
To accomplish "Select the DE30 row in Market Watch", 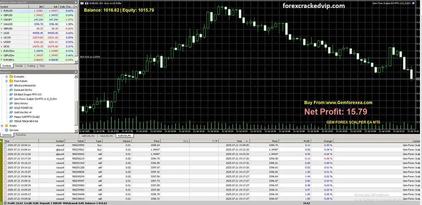I will 37,46.
